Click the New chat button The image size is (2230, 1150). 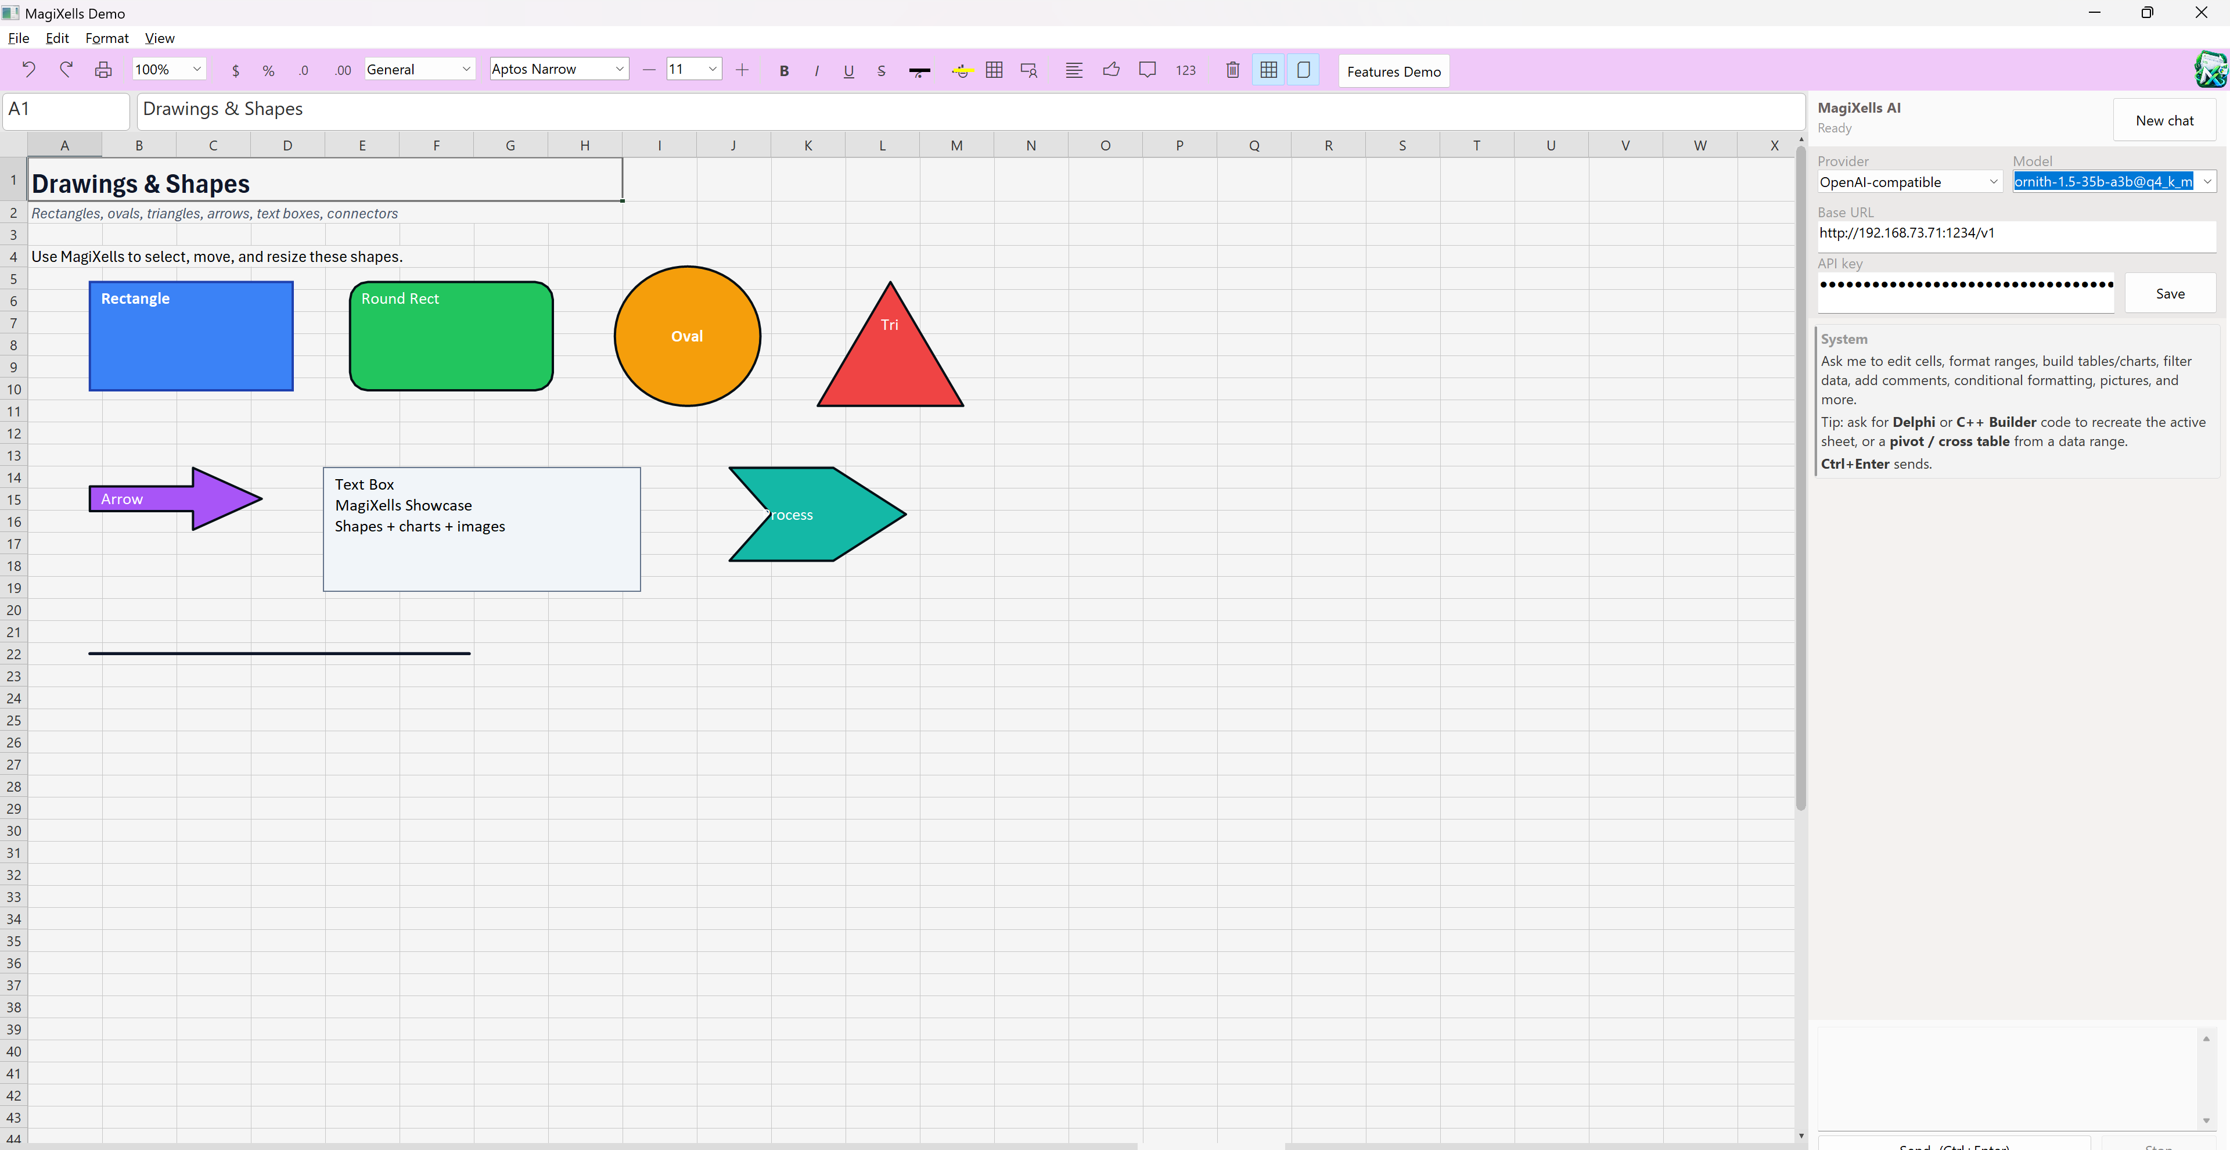2164,120
